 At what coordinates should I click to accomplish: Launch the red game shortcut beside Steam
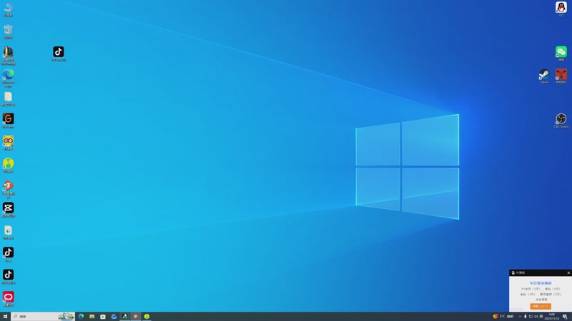pos(561,76)
